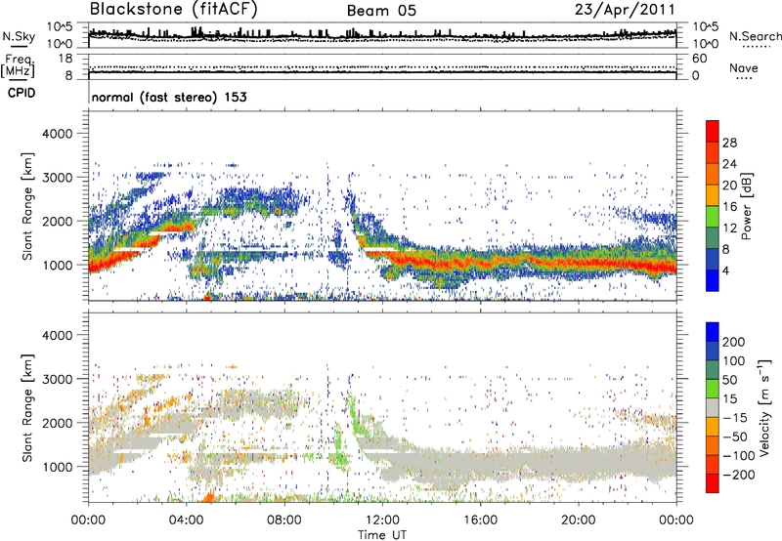Pick the light green power colorbar segment
The height and width of the screenshot is (541, 782).
(x=713, y=217)
